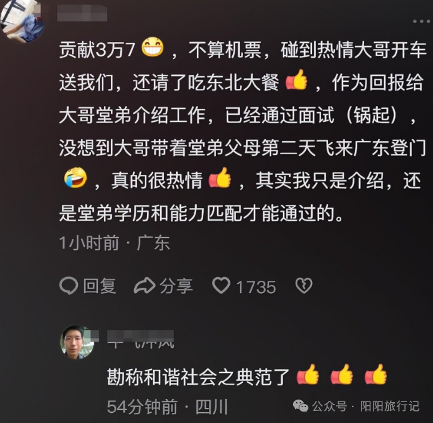Tap the reply speech bubble icon
433x423 pixels.
pyautogui.click(x=68, y=285)
